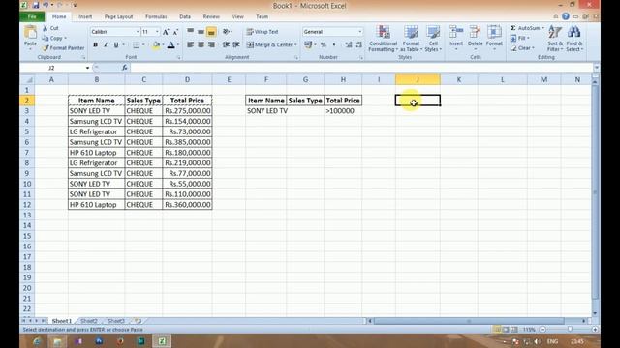Open the Font size dropdown

157,32
